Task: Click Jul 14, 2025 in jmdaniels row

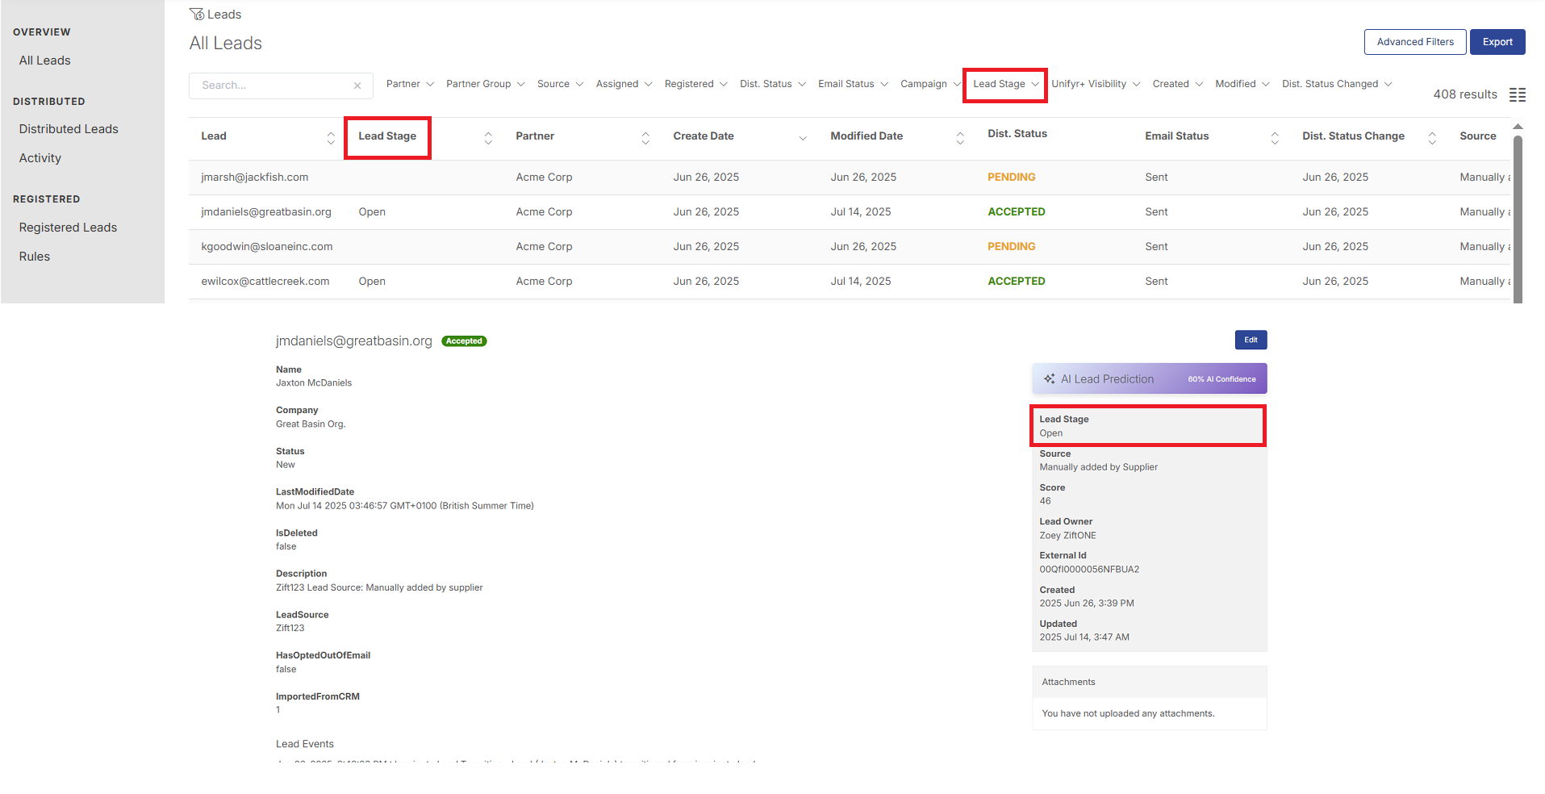Action: [861, 212]
